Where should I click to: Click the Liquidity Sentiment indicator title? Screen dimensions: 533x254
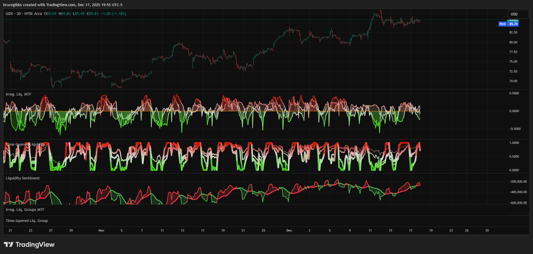coord(23,178)
